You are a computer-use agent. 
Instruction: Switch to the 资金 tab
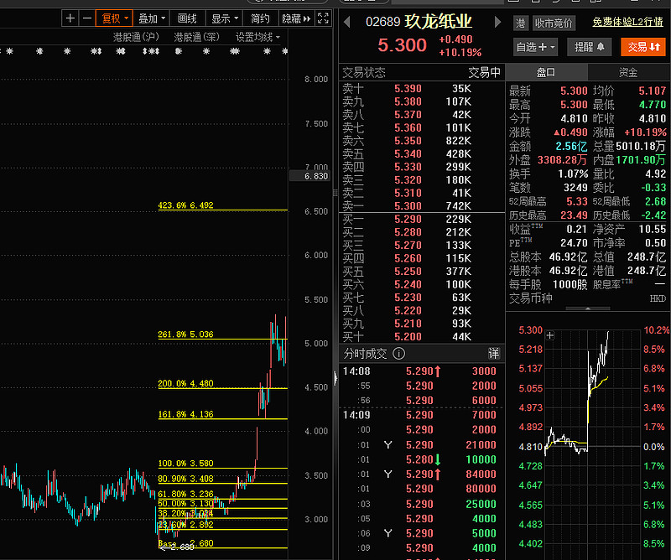pyautogui.click(x=628, y=72)
